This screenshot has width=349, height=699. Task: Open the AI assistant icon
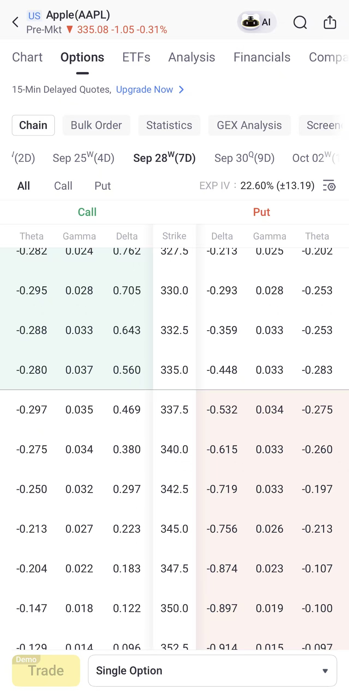[256, 22]
